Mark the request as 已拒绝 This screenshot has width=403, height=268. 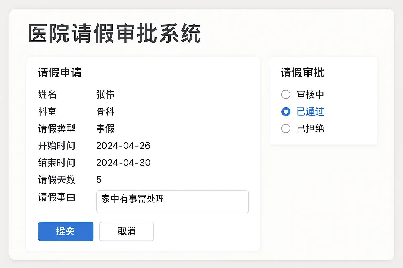(x=286, y=129)
